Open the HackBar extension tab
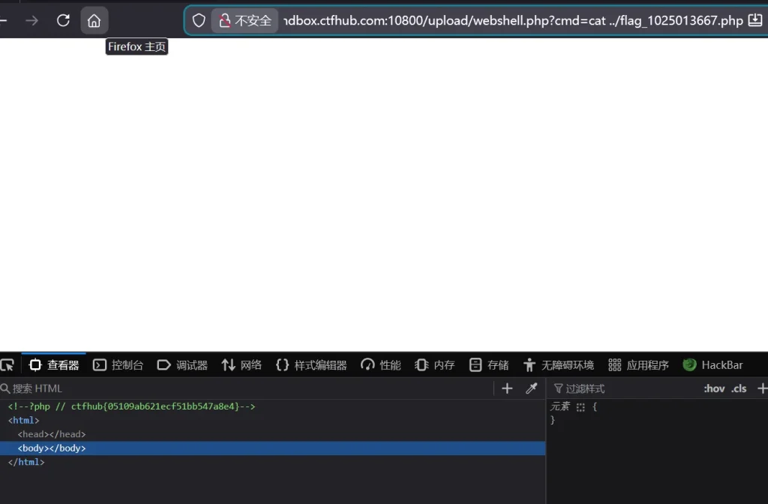This screenshot has width=768, height=504. 713,365
